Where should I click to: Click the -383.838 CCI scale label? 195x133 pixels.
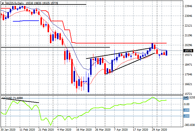click(x=188, y=125)
